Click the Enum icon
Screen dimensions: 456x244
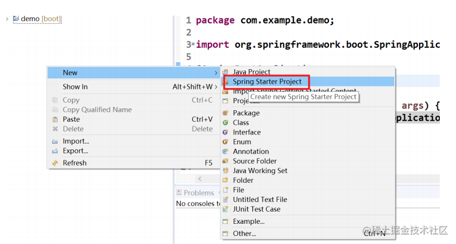(226, 142)
